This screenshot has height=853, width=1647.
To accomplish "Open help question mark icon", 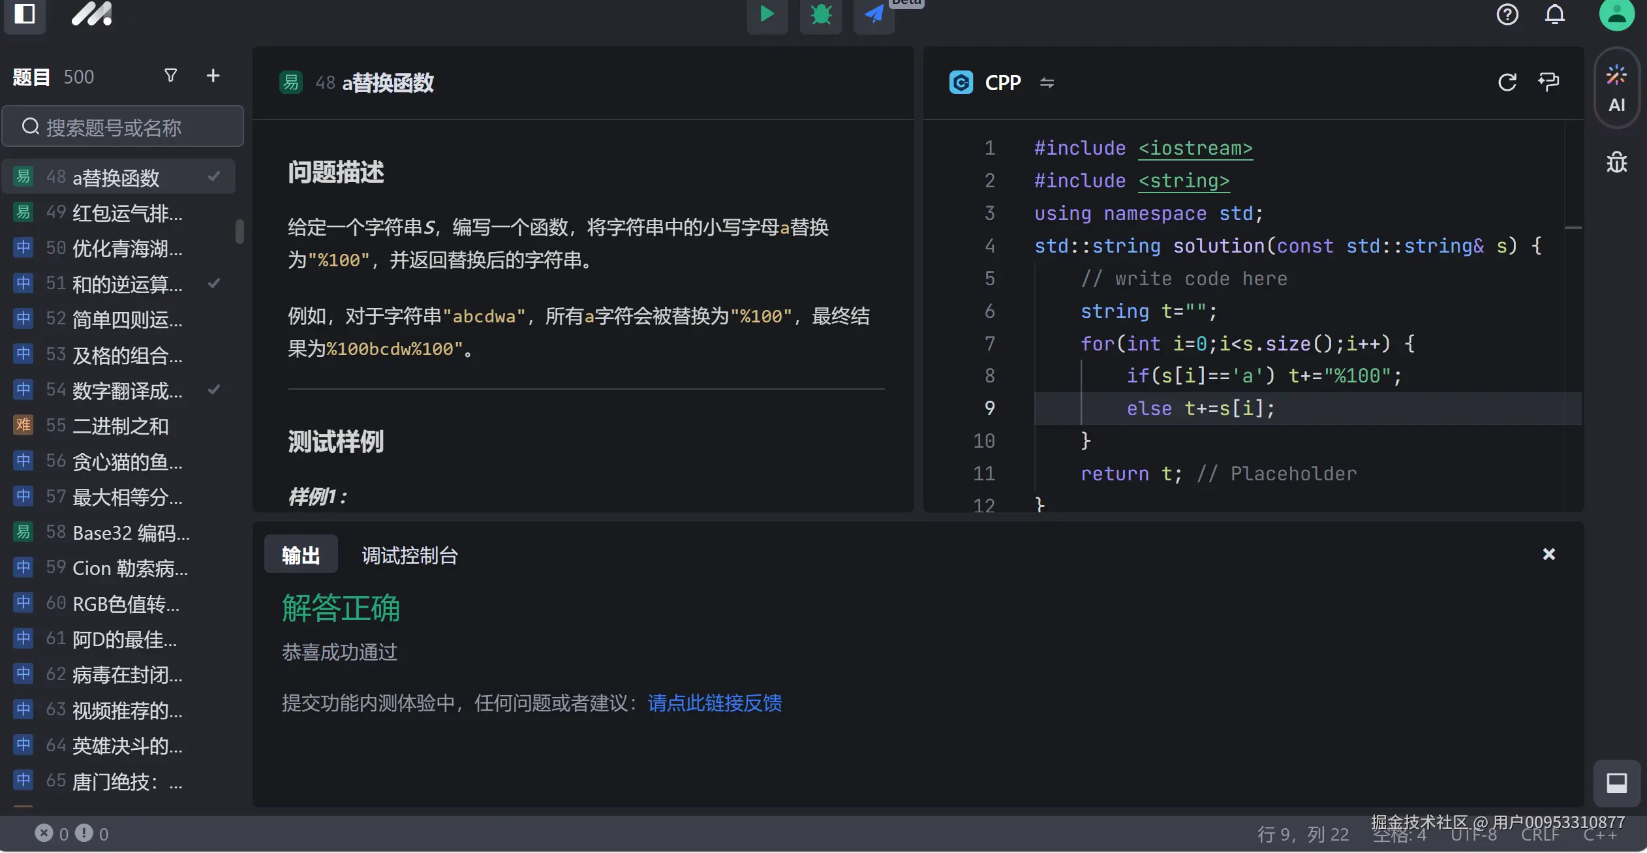I will (x=1507, y=14).
